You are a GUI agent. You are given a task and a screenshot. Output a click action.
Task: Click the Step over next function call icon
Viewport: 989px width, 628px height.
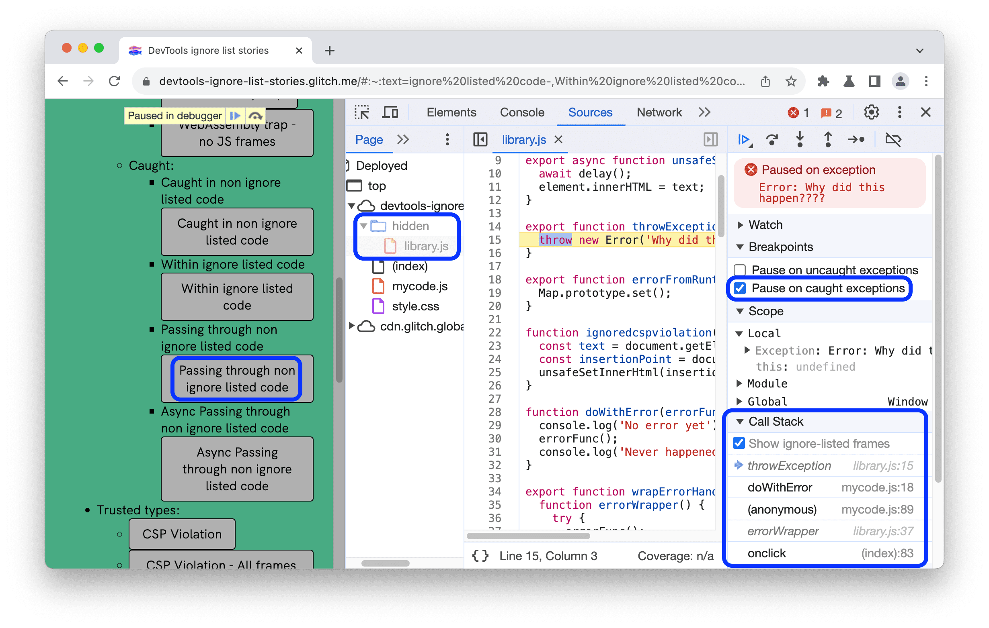pyautogui.click(x=773, y=140)
